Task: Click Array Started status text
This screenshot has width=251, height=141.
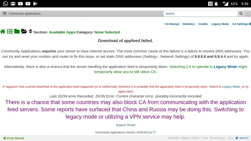Action: click(15, 138)
